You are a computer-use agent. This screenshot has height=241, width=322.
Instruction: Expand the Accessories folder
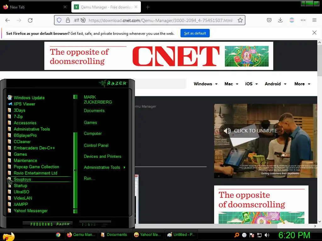pyautogui.click(x=25, y=123)
